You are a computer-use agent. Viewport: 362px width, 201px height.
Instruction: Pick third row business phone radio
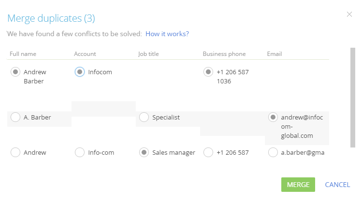208,152
